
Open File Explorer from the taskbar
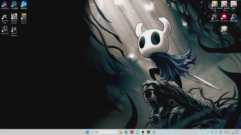tap(121, 132)
